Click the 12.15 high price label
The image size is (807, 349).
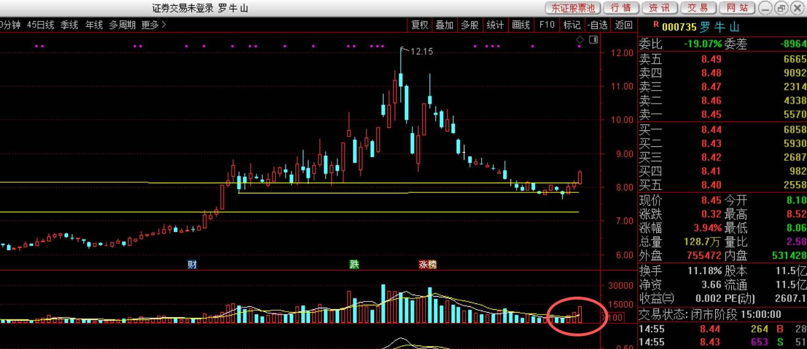(421, 51)
